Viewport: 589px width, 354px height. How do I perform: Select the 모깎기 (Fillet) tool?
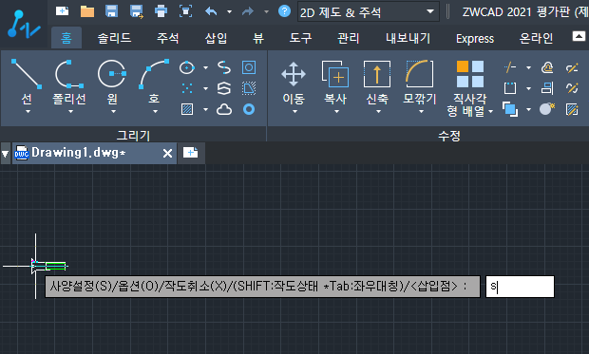[x=420, y=84]
